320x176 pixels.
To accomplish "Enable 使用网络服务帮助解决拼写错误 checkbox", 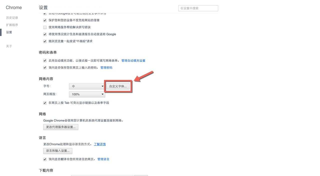I will (45, 27).
